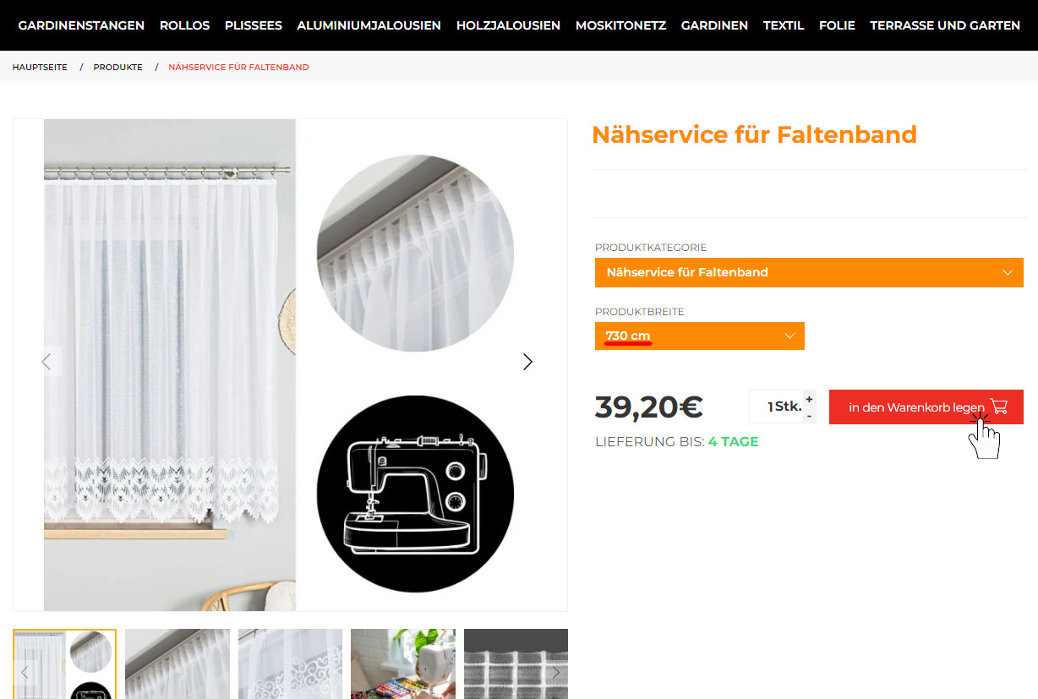Viewport: 1038px width, 699px height.
Task: Open the Produktkategorie dropdown
Action: (x=809, y=272)
